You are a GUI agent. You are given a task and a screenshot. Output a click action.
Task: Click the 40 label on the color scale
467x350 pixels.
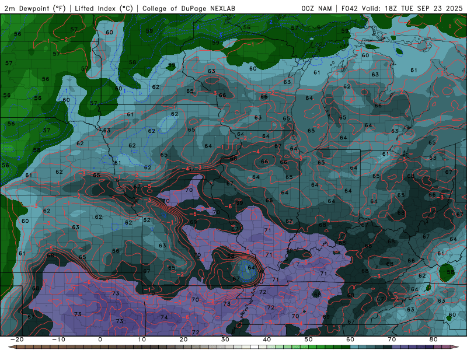pyautogui.click(x=267, y=339)
